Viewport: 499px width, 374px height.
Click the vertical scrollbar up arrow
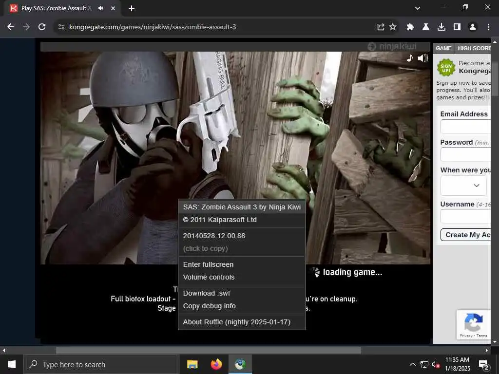pyautogui.click(x=495, y=41)
